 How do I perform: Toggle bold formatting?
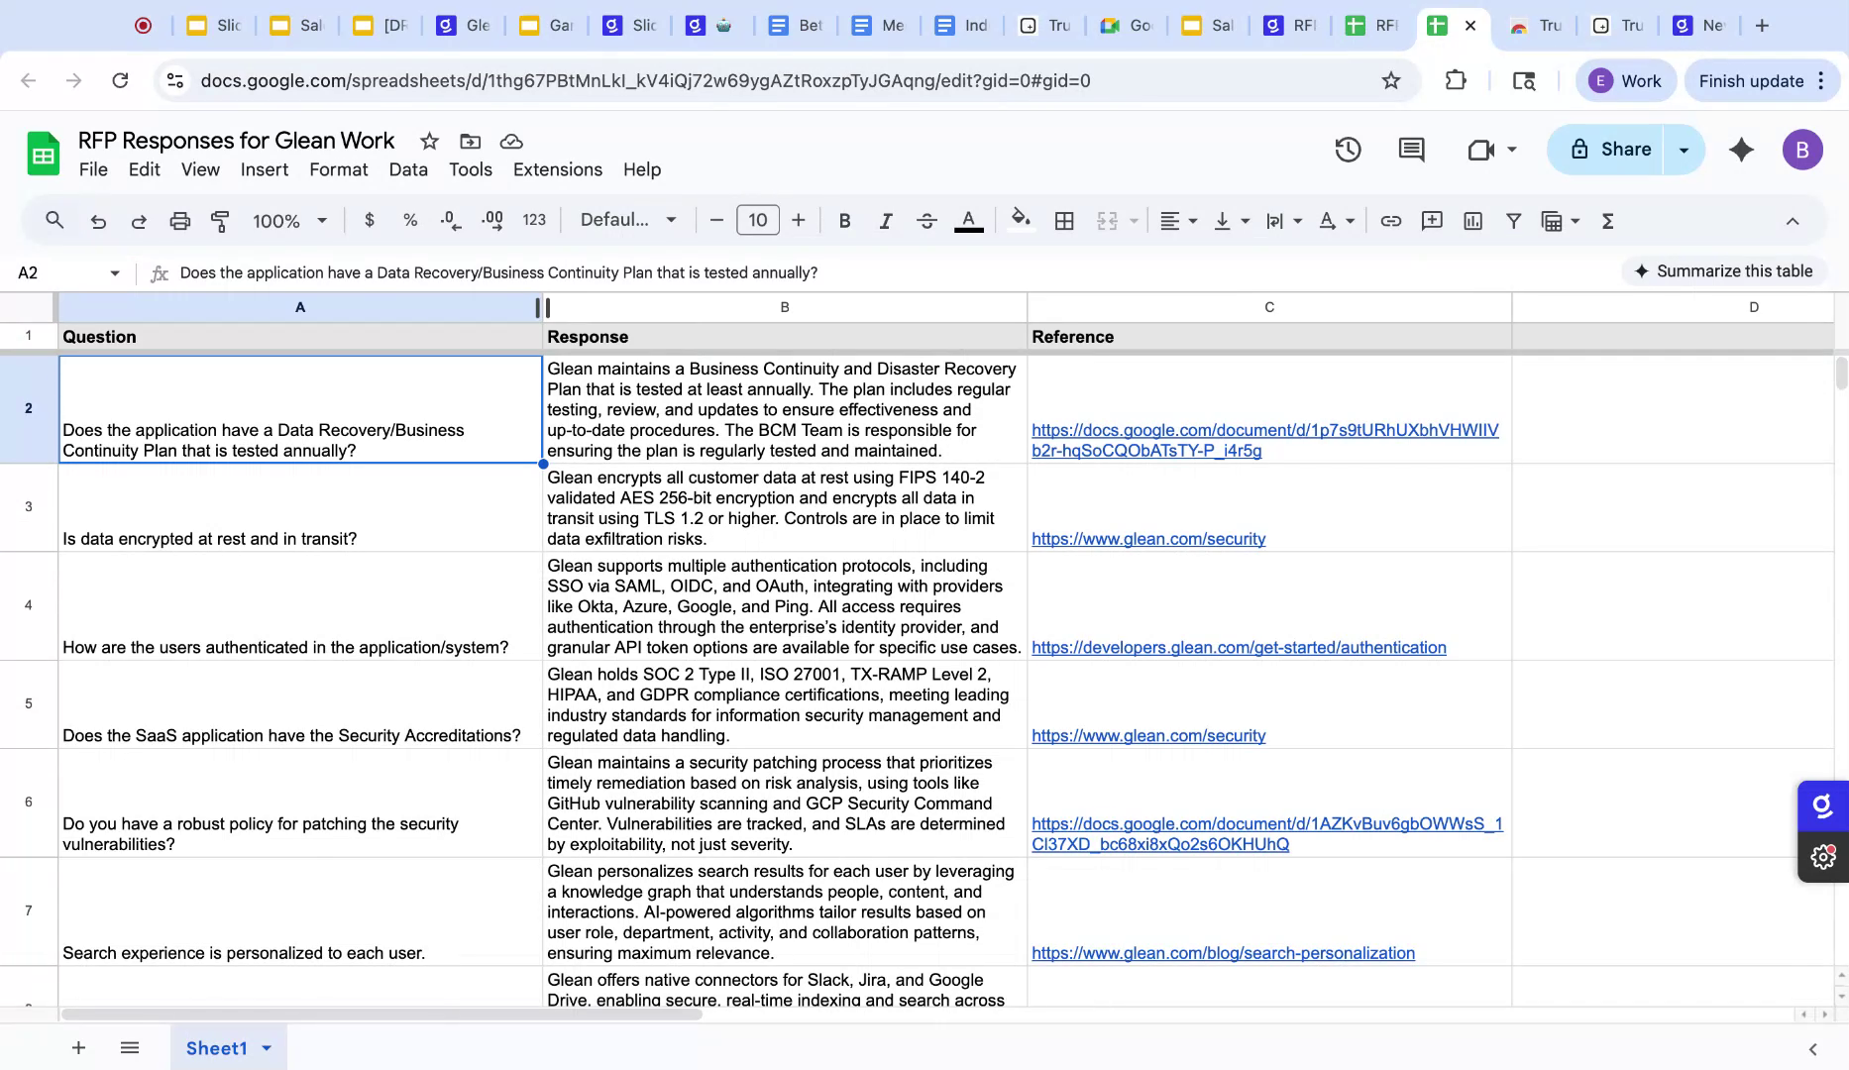point(844,220)
